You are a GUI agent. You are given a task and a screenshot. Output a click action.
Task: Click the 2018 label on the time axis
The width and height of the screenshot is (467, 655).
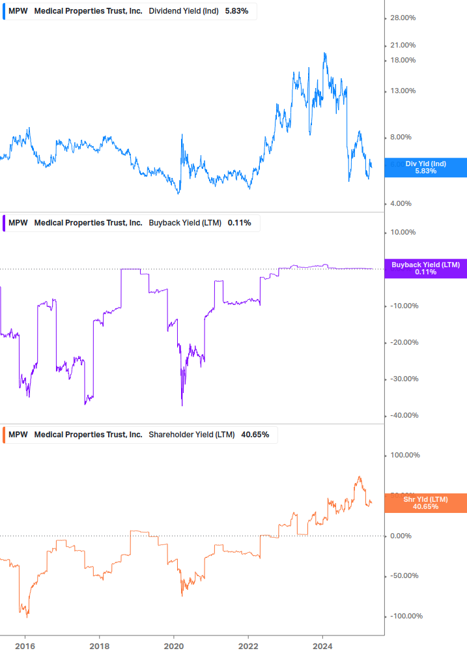[x=99, y=647]
